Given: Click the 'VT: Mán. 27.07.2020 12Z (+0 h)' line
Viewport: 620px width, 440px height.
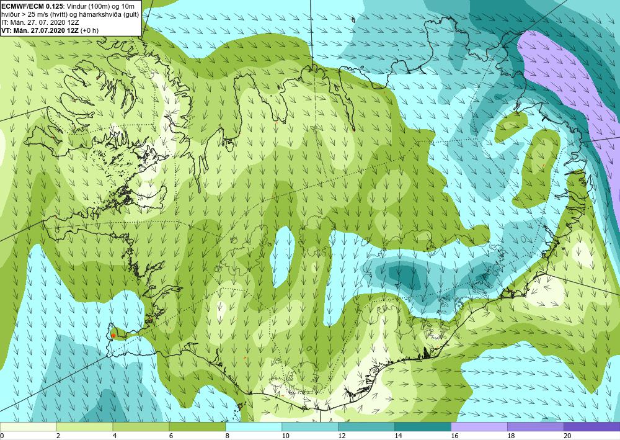Looking at the screenshot, I should pyautogui.click(x=50, y=30).
